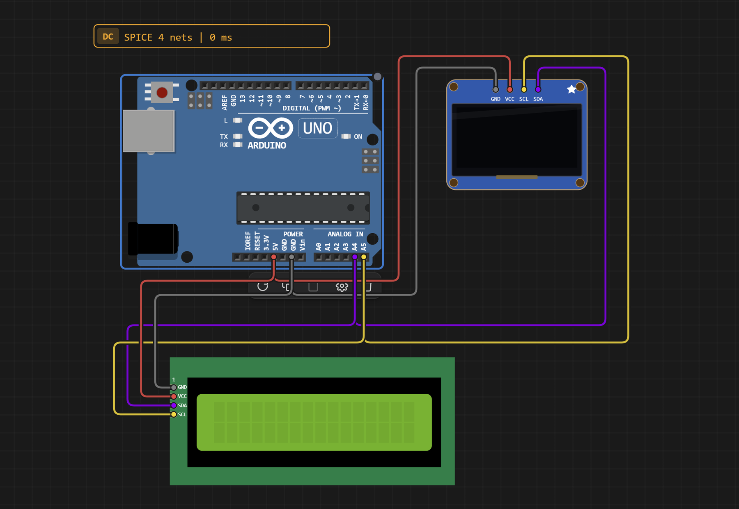Click the LCD GND pin
Image resolution: width=739 pixels, height=509 pixels.
pos(174,387)
